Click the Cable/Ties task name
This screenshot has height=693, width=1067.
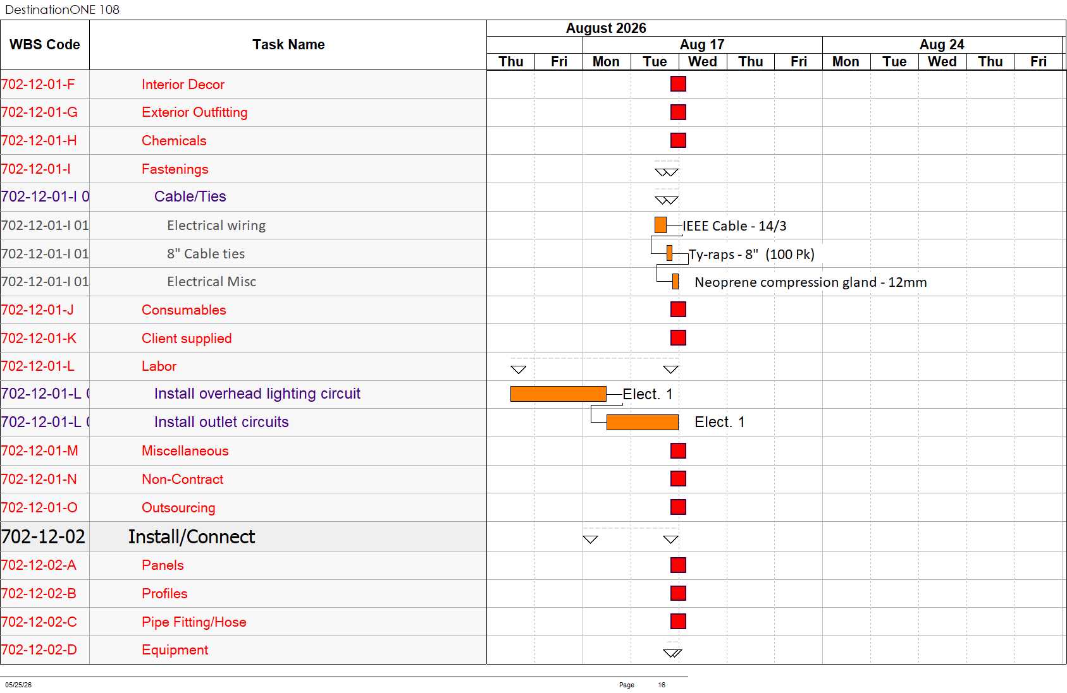(x=190, y=196)
